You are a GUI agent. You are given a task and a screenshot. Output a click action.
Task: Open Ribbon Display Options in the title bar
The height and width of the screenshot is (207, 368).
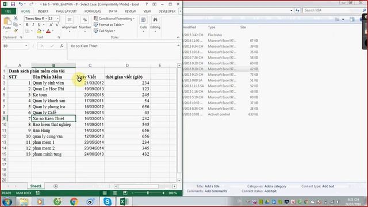click(155, 4)
